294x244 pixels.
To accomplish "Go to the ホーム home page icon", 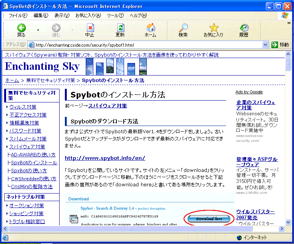I will (x=151, y=30).
